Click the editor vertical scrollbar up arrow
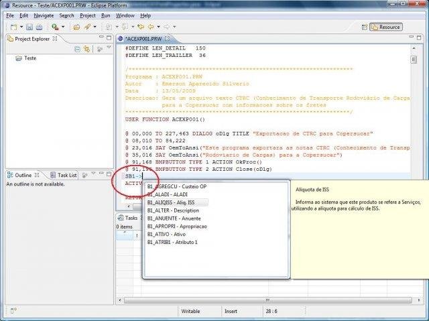The height and width of the screenshot is (321, 429). (x=414, y=48)
